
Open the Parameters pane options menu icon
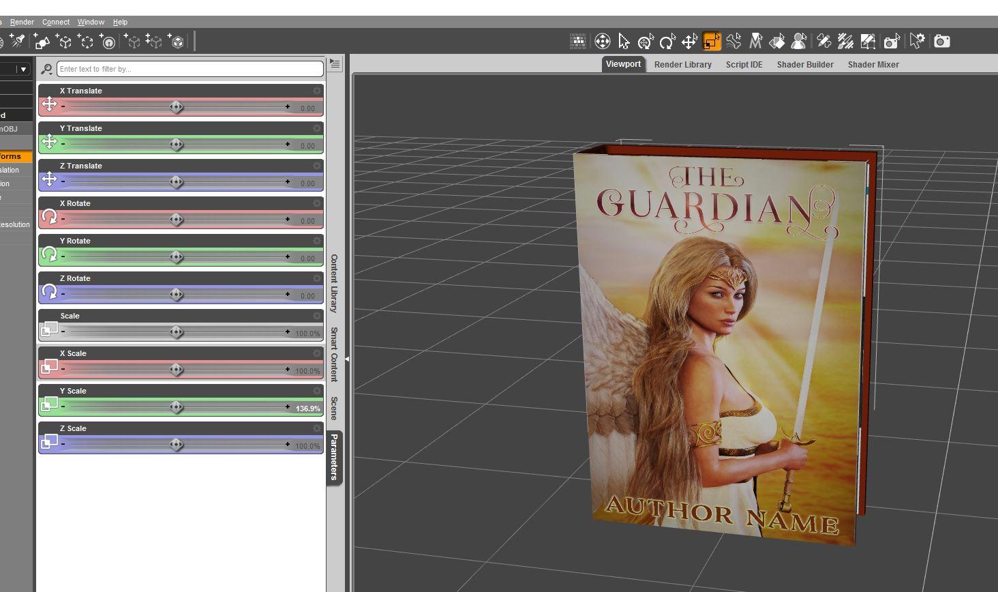(x=335, y=63)
